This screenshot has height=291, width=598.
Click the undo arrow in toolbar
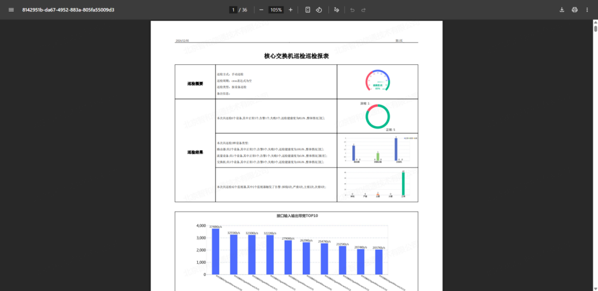coord(352,10)
